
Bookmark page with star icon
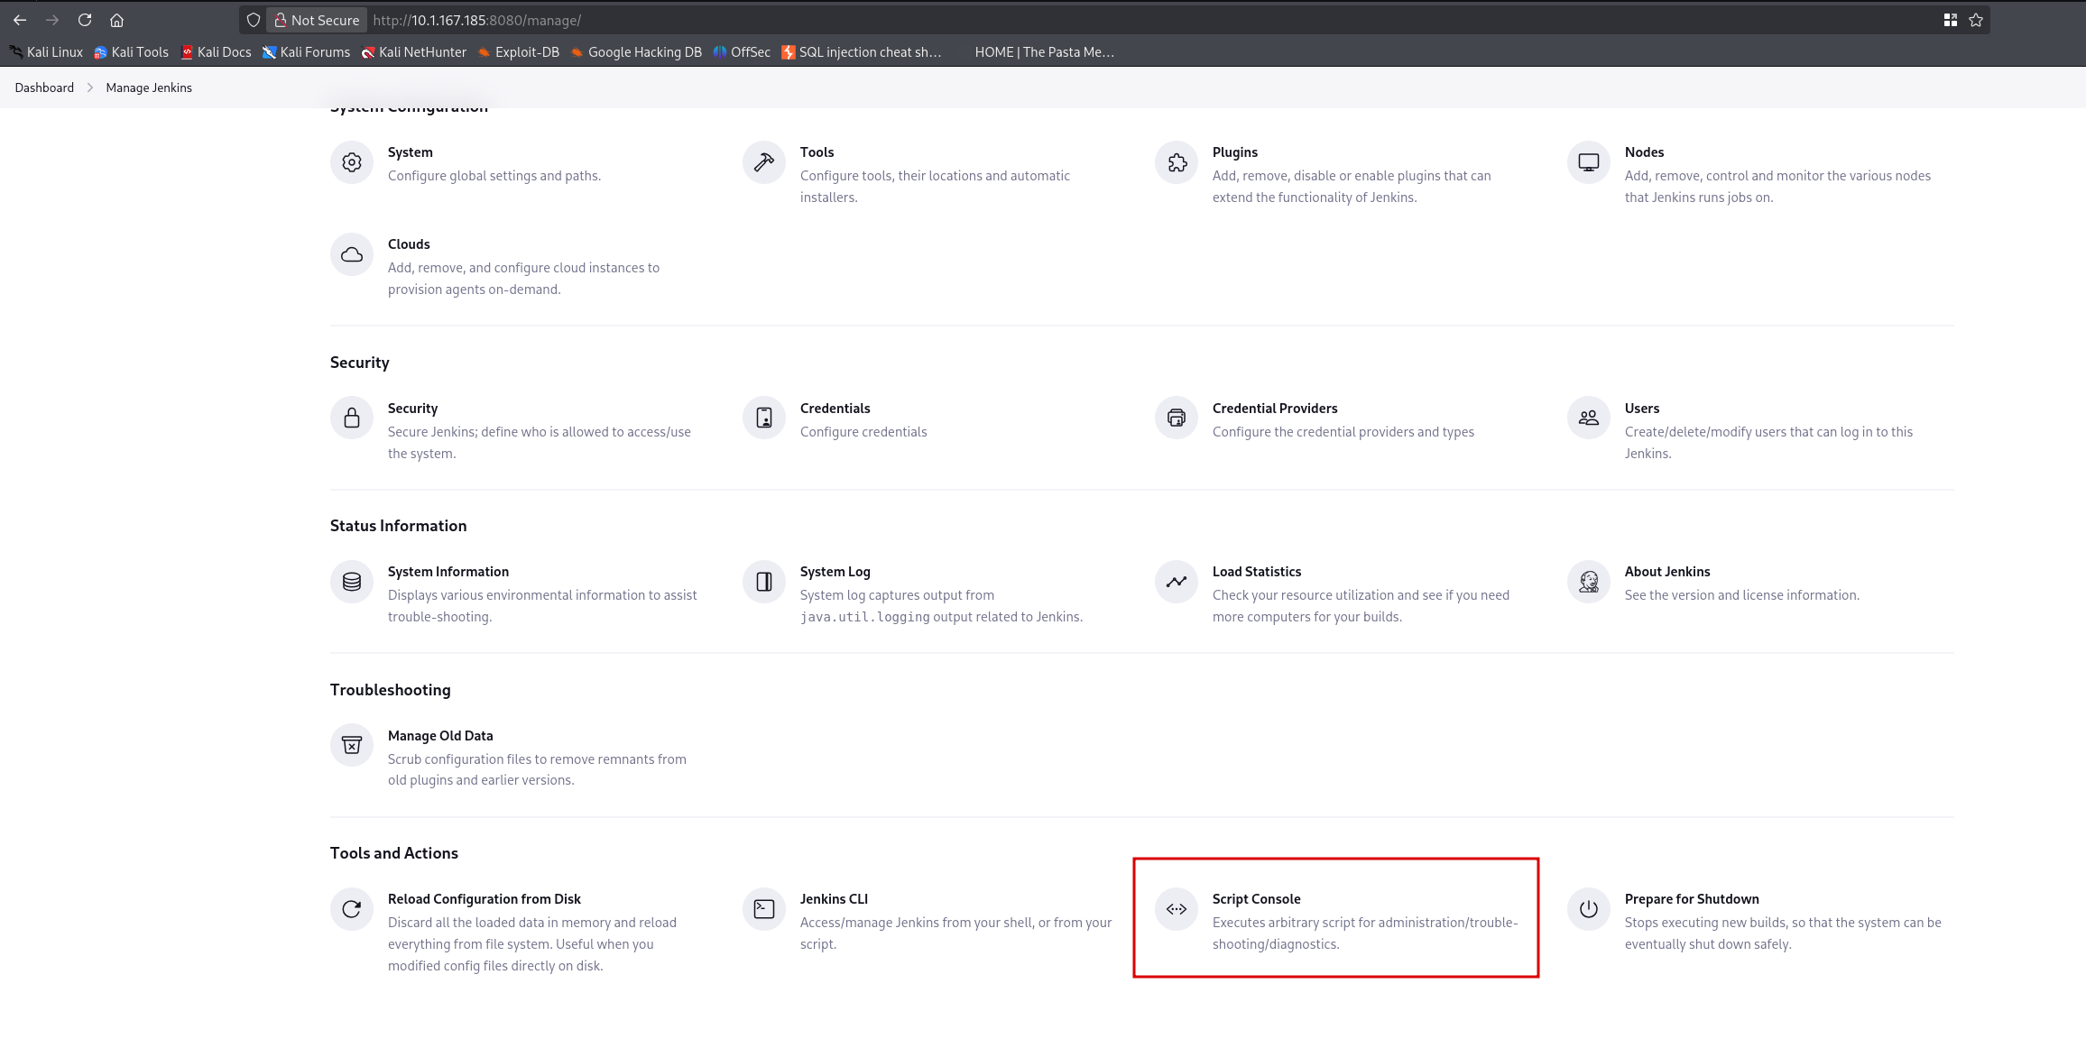coord(1976,20)
